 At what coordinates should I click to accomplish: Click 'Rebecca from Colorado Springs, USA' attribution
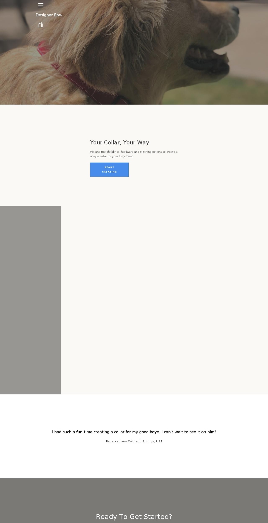[134, 441]
